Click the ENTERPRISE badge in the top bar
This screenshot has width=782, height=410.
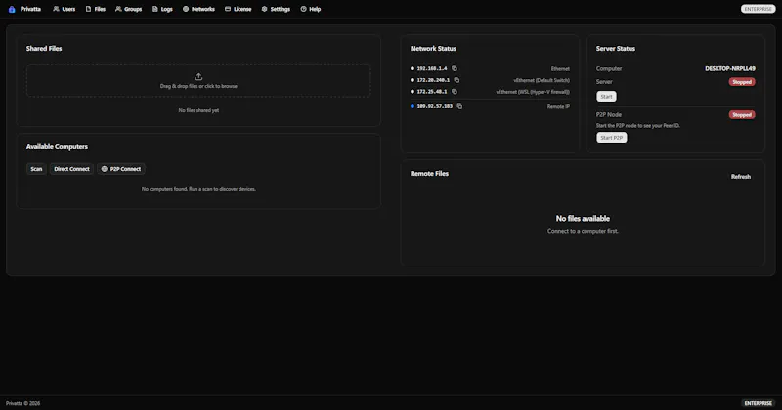[x=759, y=9]
